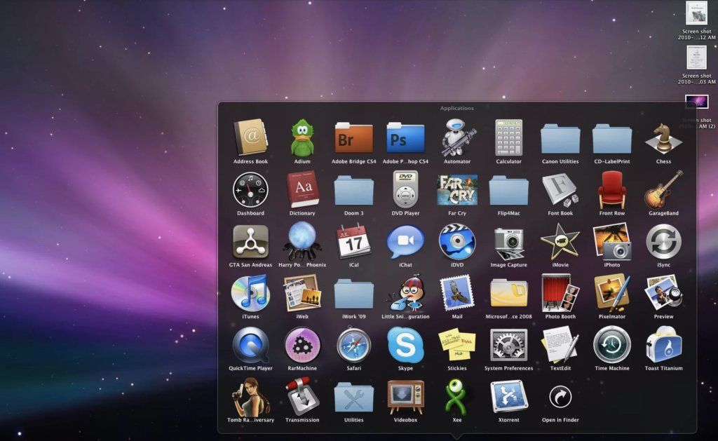
Task: Start the Chess app
Action: coord(663,138)
